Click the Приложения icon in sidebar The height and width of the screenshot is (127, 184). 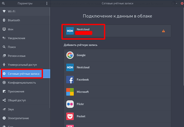click(x=4, y=91)
